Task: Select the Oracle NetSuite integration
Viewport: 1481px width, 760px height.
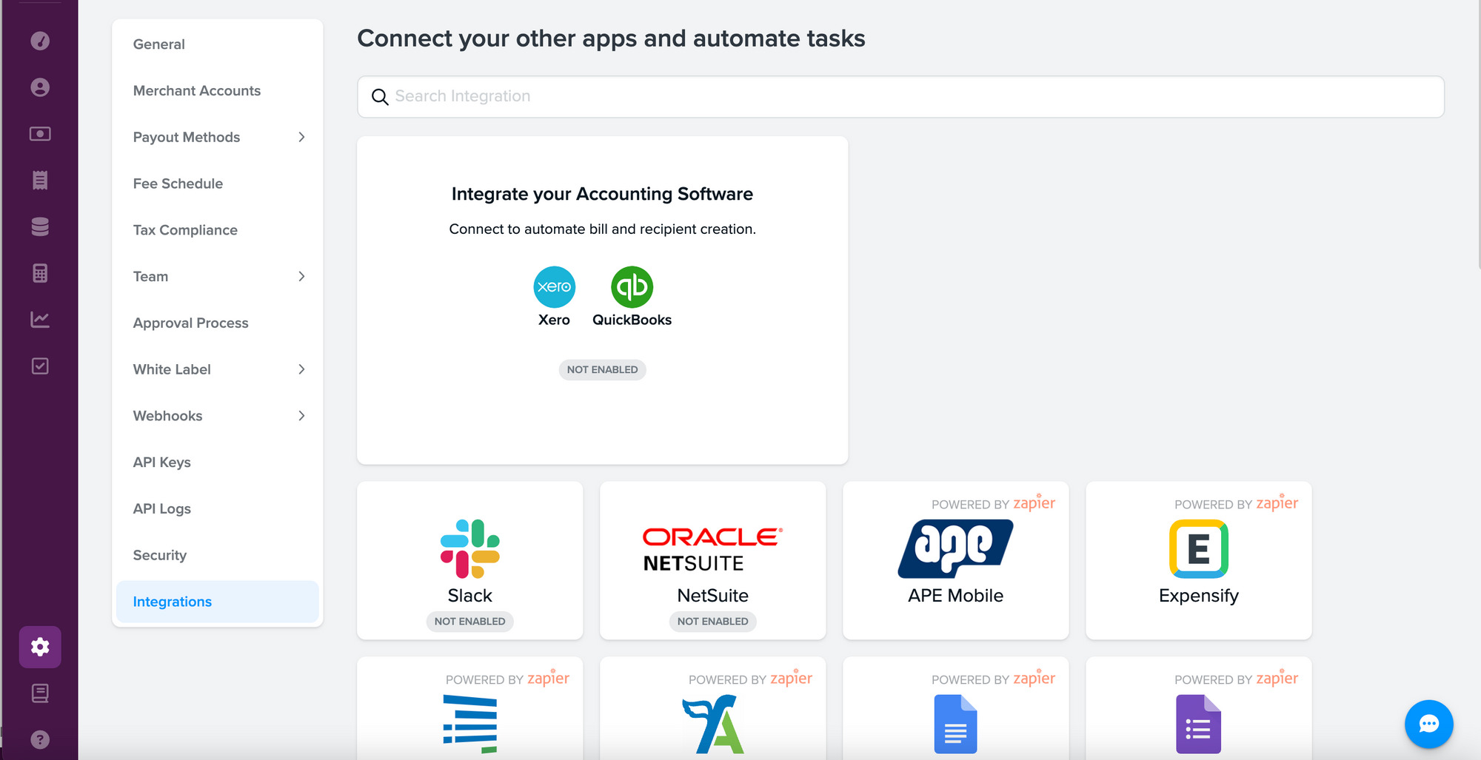Action: tap(712, 561)
